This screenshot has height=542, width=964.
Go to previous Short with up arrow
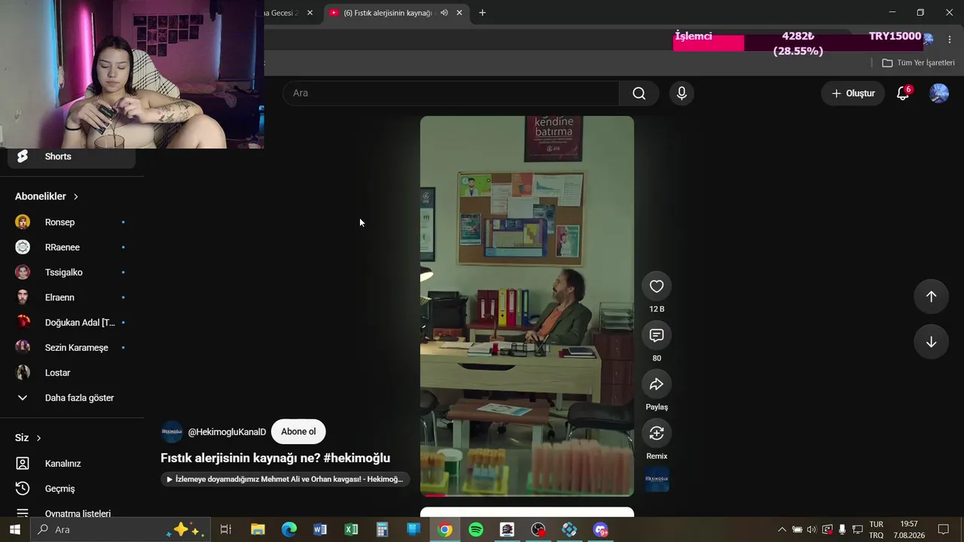pos(931,297)
